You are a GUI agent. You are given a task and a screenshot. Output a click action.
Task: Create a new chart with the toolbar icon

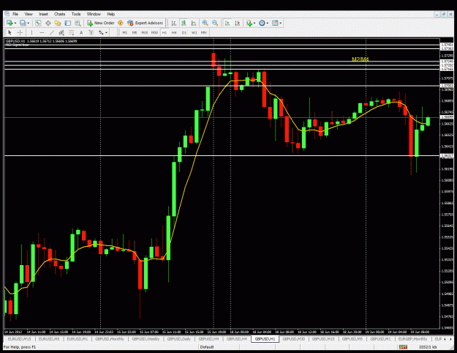(10, 23)
